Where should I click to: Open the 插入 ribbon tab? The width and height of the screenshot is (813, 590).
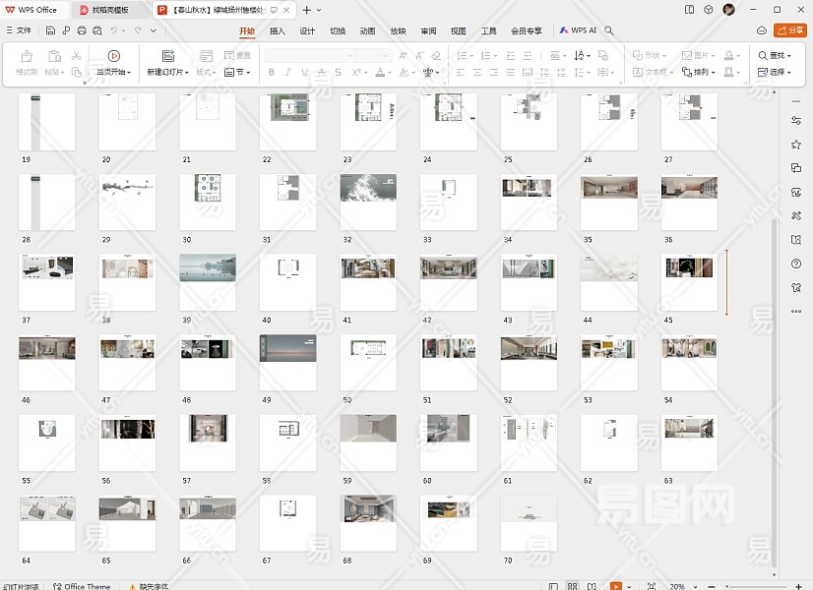(x=278, y=30)
